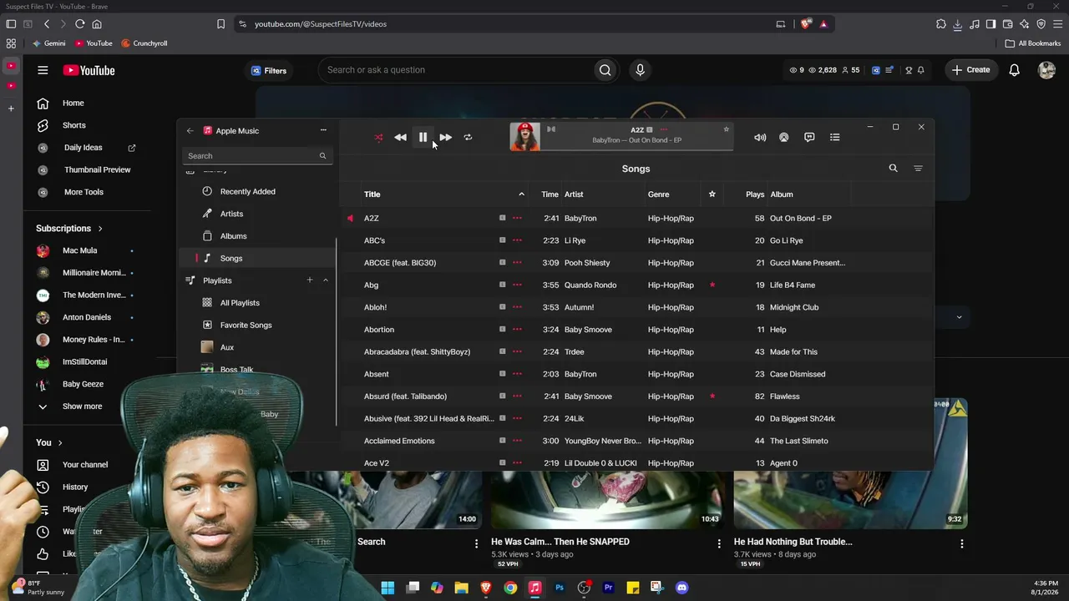Open the volume control in Apple Music

(760, 138)
